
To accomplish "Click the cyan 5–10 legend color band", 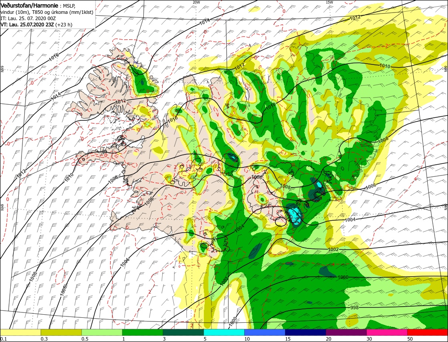I will click(224, 332).
